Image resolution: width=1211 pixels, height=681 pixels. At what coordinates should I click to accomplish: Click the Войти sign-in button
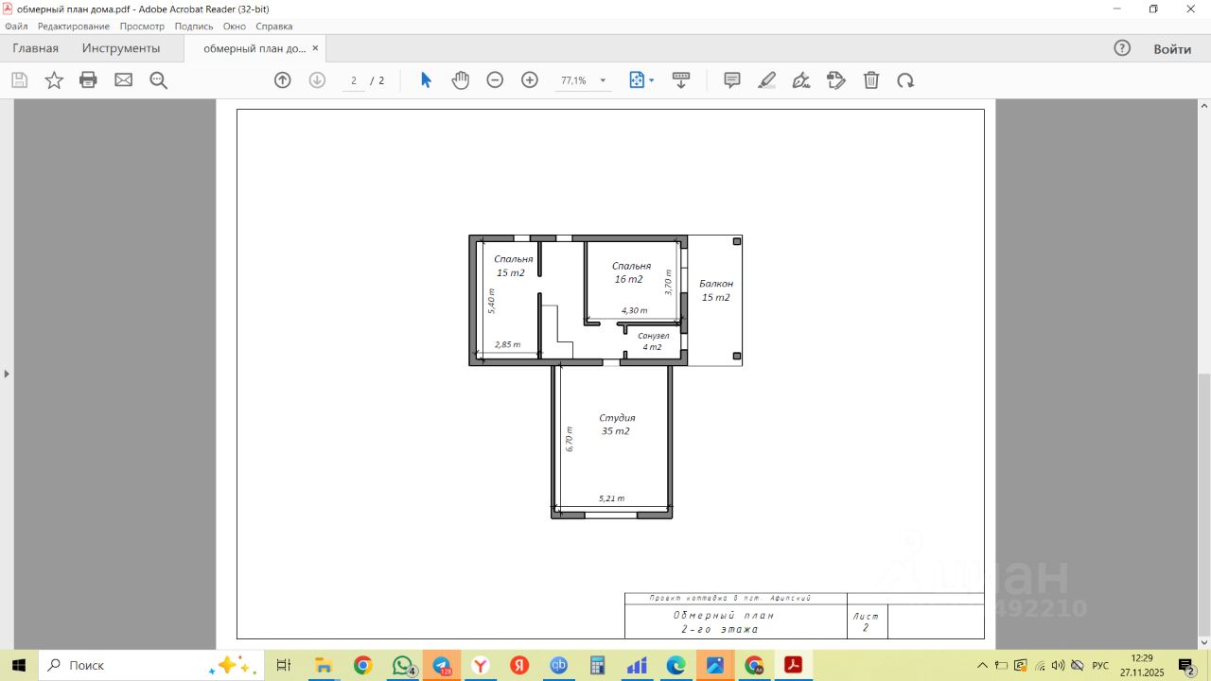pyautogui.click(x=1172, y=48)
